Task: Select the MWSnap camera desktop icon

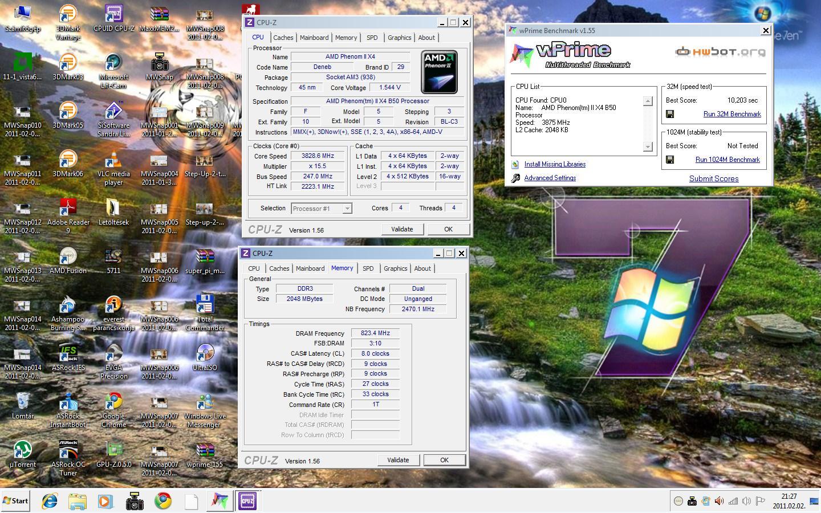Action: (x=159, y=66)
